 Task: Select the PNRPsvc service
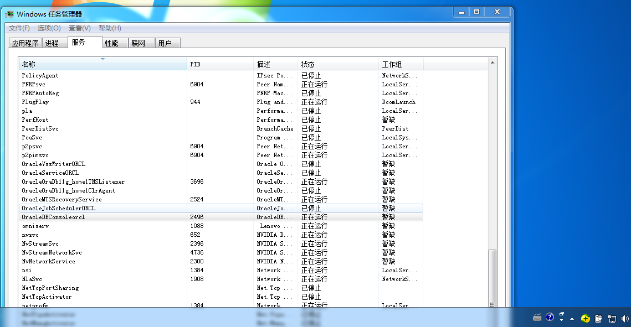pyautogui.click(x=33, y=84)
